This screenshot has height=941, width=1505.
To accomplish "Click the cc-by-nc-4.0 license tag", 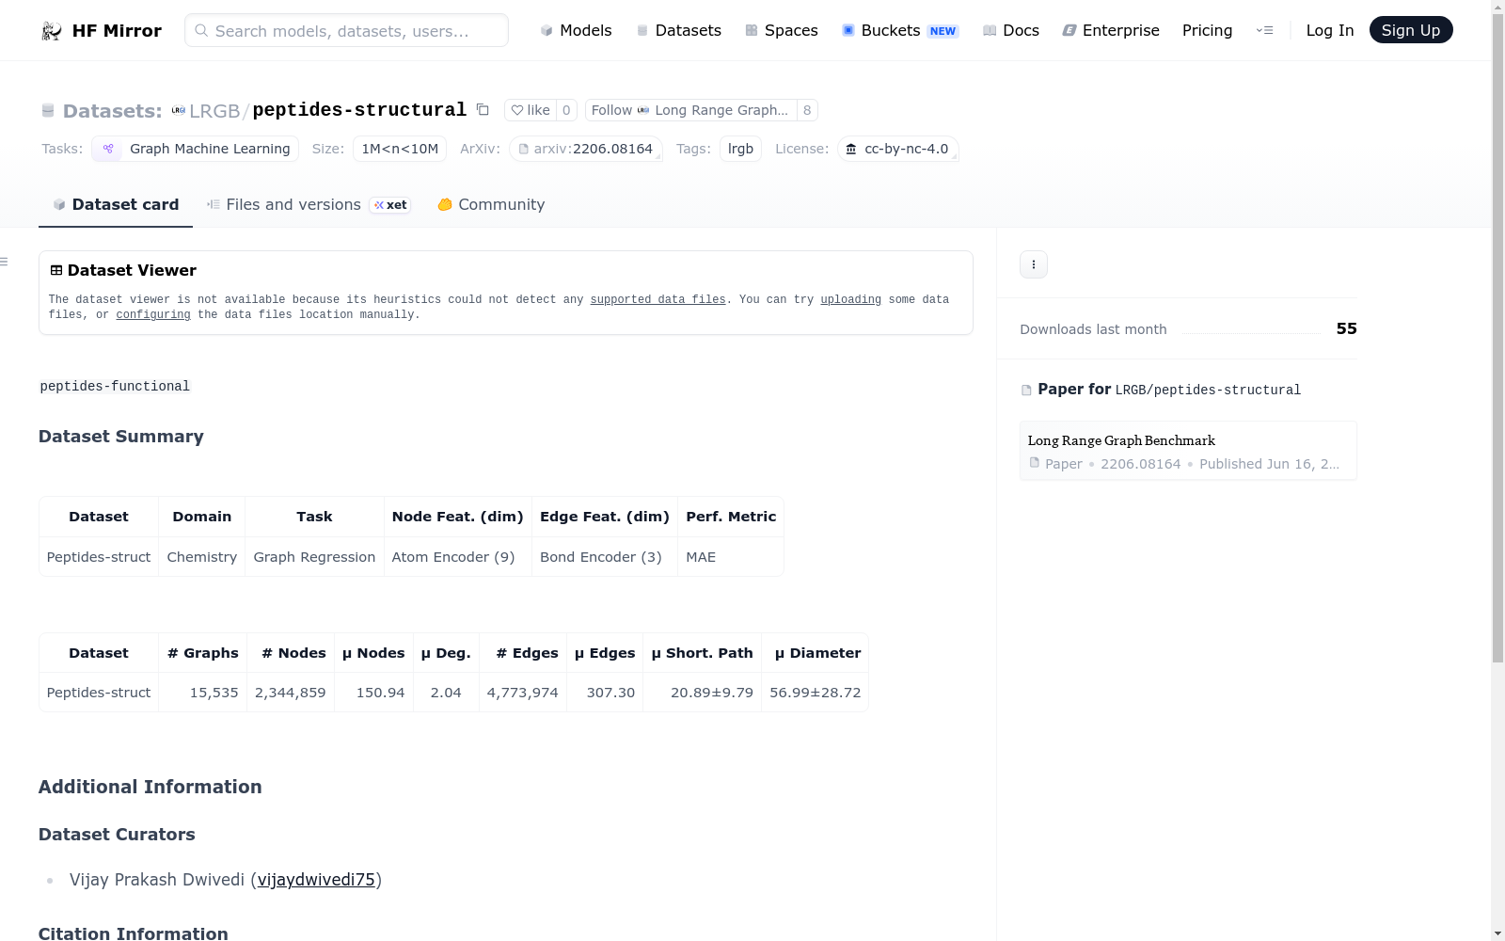I will 897,149.
